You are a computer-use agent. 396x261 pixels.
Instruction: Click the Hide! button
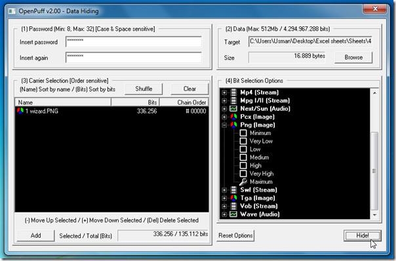(x=363, y=235)
